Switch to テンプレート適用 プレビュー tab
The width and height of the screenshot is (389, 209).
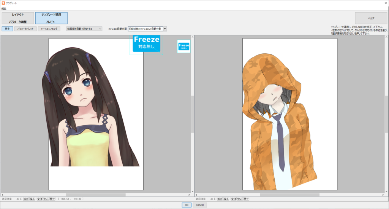coord(51,18)
